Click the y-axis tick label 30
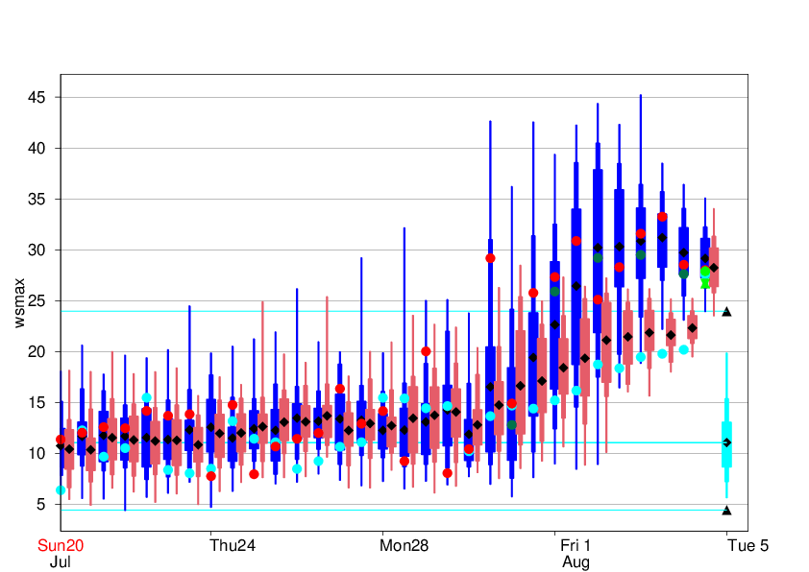Screen dimensions: 809x572 37,250
